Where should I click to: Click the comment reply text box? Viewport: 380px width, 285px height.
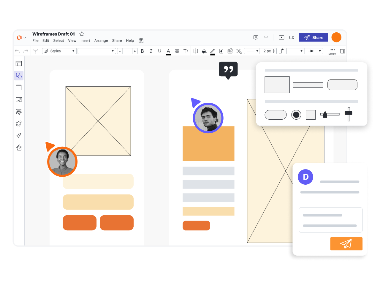(x=330, y=220)
